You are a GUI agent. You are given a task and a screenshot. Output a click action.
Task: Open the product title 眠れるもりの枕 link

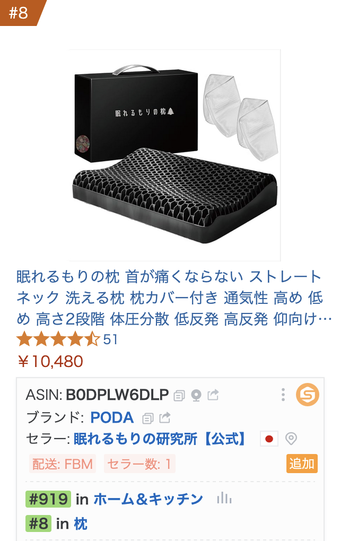tap(174, 298)
